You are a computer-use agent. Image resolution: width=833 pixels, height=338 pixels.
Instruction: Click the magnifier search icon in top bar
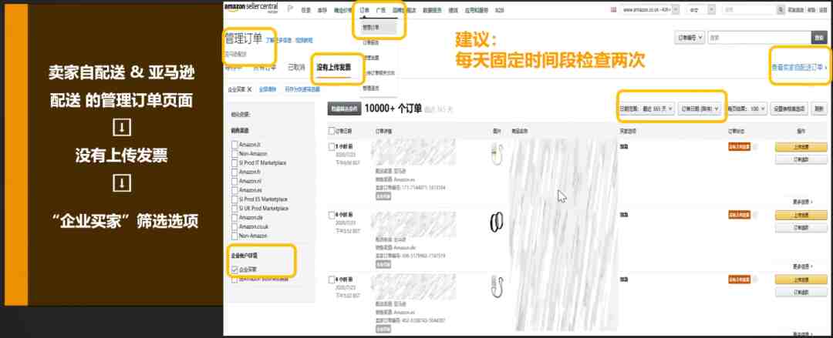point(781,9)
